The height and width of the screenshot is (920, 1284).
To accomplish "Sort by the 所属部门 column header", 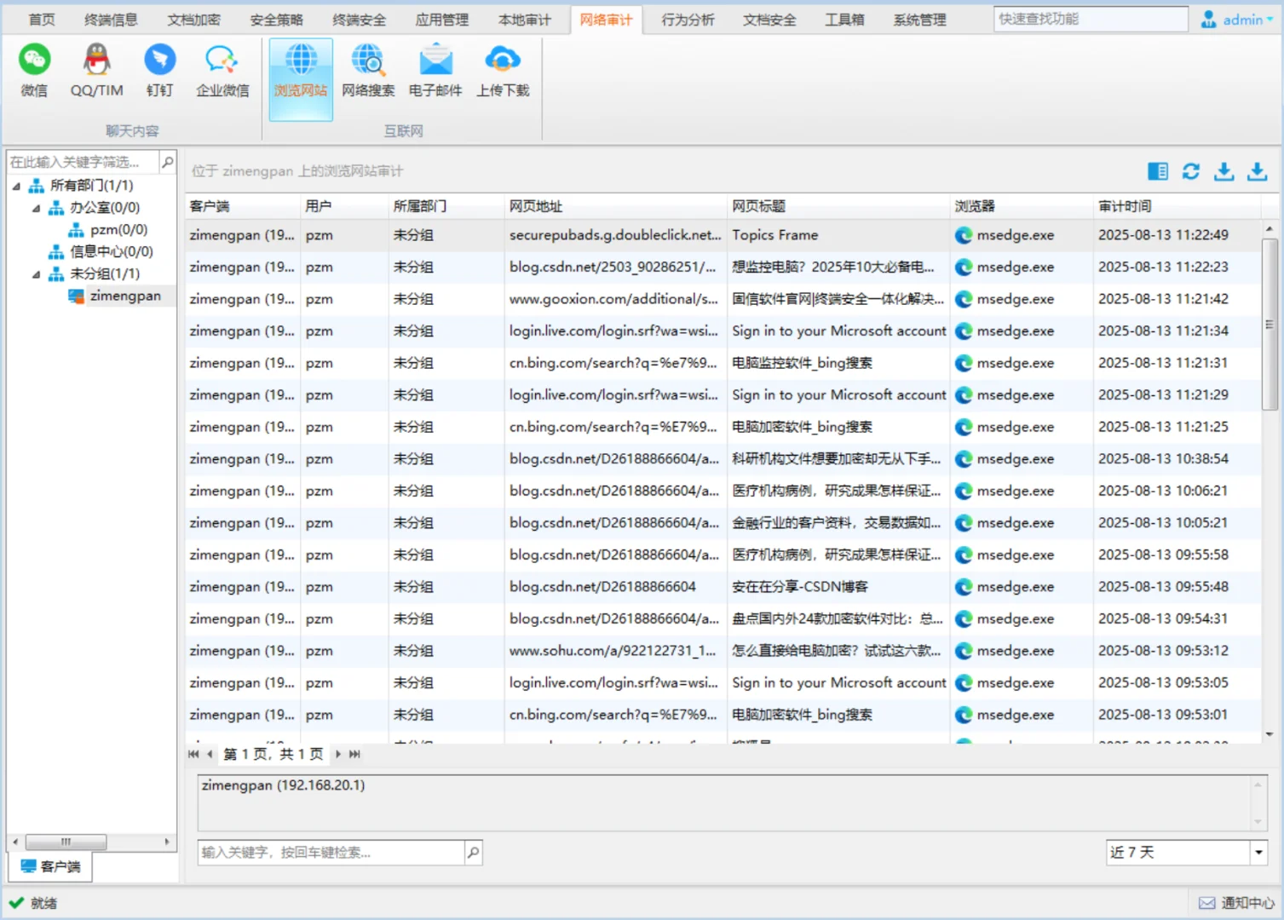I will click(x=446, y=206).
